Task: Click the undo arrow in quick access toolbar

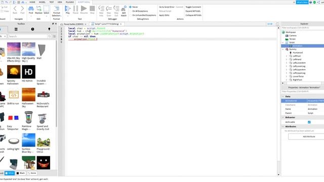Action: [x=7, y=2]
